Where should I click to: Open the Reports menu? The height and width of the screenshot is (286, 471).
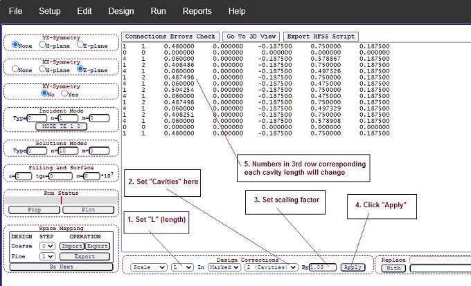pyautogui.click(x=197, y=11)
